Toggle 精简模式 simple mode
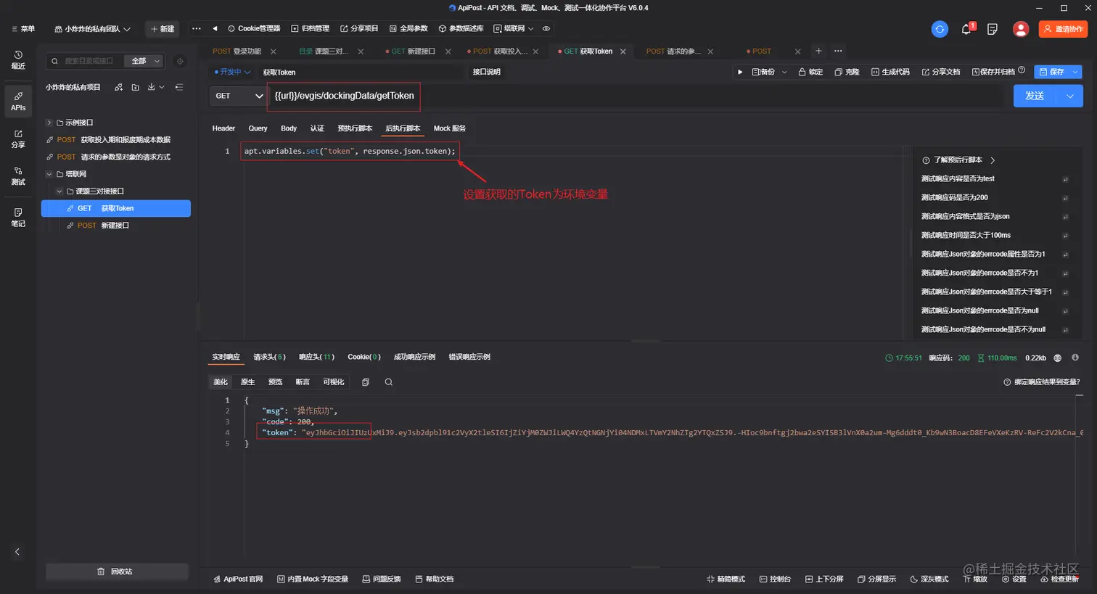Screen dimensions: 1097x594 point(726,579)
